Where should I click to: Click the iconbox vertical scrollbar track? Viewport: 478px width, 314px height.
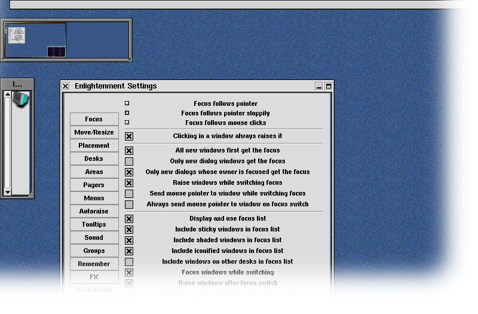(x=8, y=144)
